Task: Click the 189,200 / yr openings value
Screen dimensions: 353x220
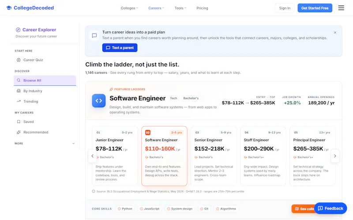Action: pyautogui.click(x=321, y=103)
